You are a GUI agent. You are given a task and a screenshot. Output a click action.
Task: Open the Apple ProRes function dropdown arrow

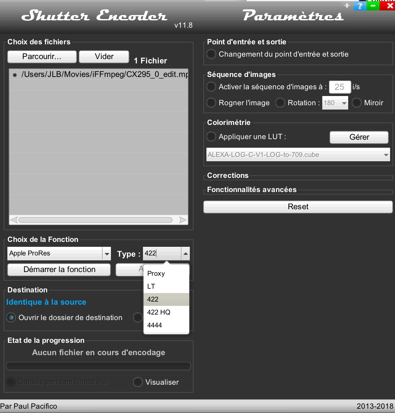pos(107,254)
